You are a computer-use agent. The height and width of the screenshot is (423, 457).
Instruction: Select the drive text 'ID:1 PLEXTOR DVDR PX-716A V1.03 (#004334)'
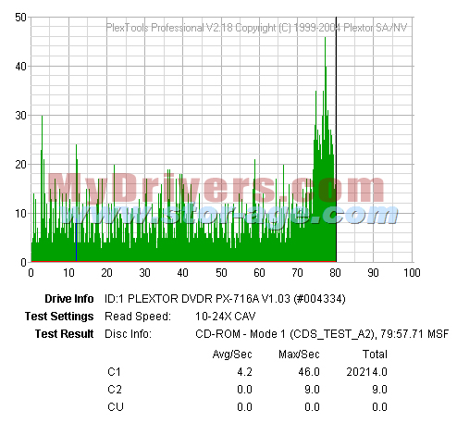(225, 299)
